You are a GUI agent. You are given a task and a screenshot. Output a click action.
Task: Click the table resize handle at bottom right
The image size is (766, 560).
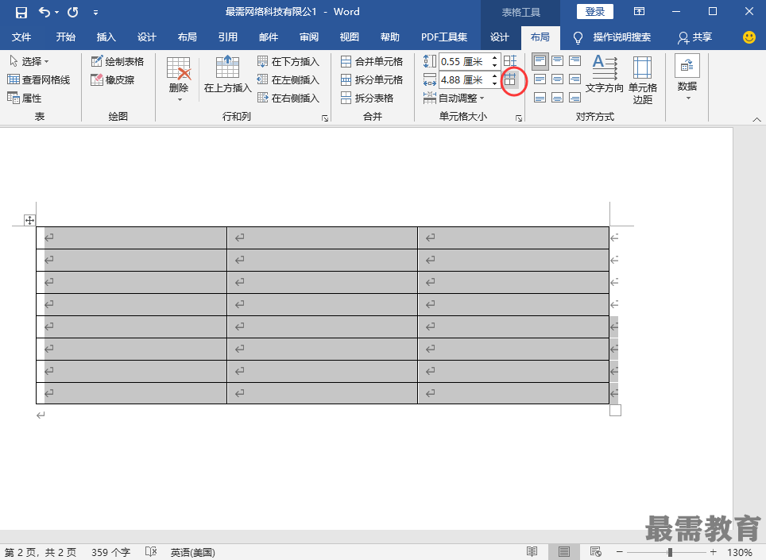(616, 411)
